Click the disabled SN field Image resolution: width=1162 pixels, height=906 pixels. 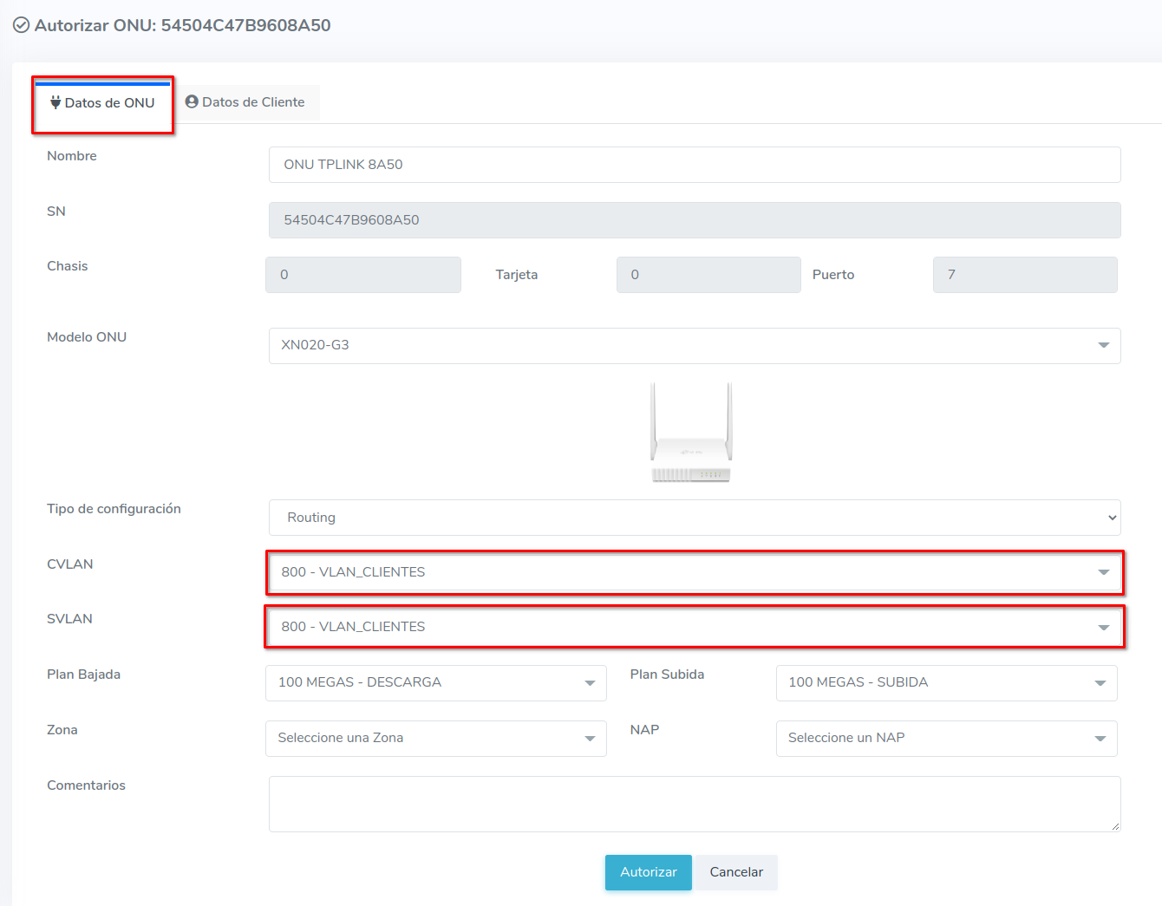tap(694, 220)
